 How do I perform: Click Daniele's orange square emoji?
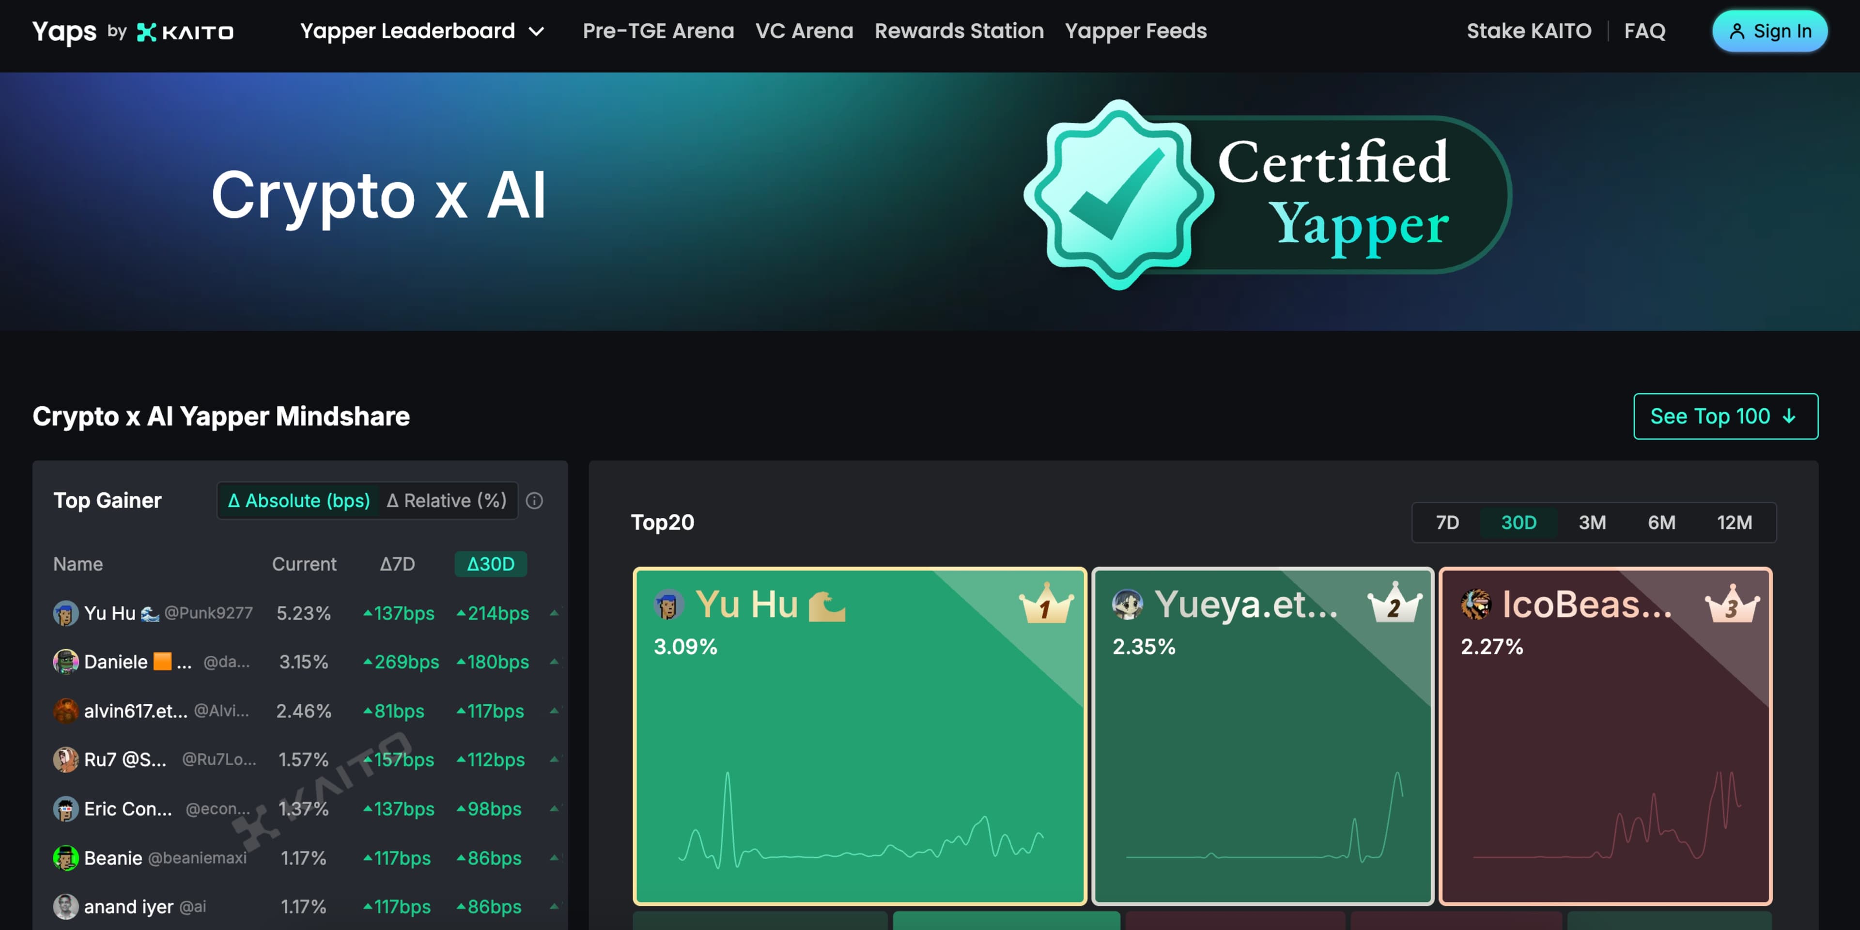[x=162, y=661]
